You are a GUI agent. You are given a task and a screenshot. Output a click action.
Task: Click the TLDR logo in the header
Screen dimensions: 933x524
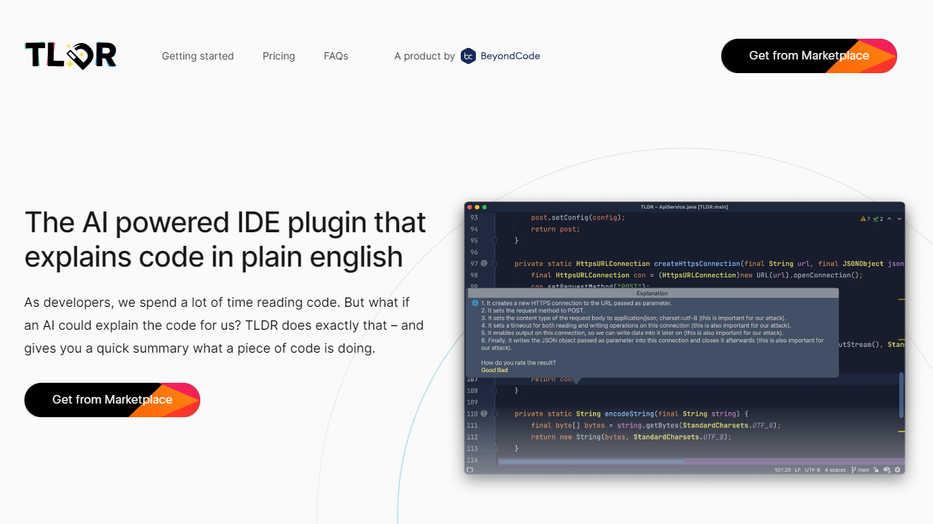coord(70,55)
